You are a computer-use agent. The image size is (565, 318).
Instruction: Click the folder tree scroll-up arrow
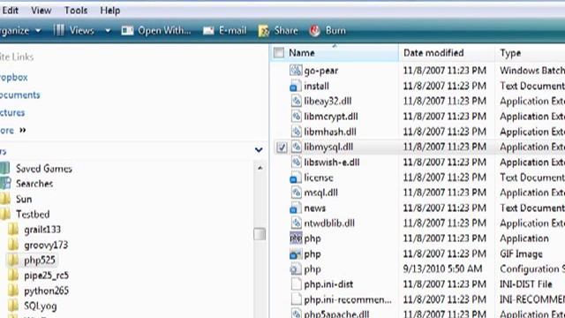click(260, 168)
